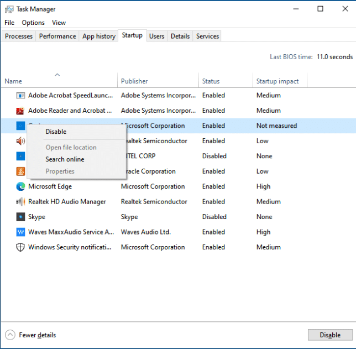
Task: Open the Options menu
Action: point(33,23)
